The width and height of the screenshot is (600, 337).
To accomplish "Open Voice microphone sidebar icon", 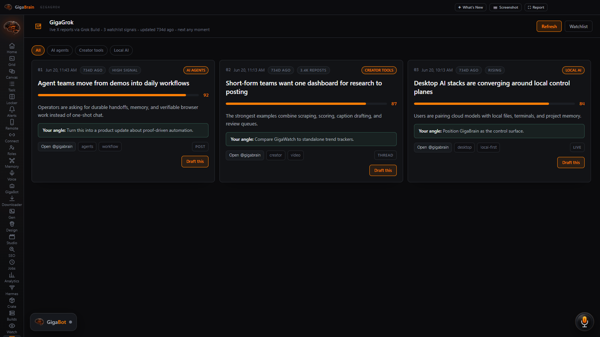I will (12, 175).
